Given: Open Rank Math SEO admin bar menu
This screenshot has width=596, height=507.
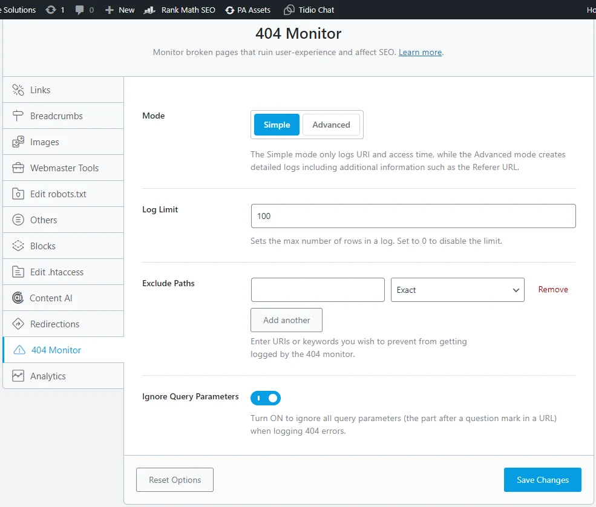Looking at the screenshot, I should pyautogui.click(x=180, y=10).
